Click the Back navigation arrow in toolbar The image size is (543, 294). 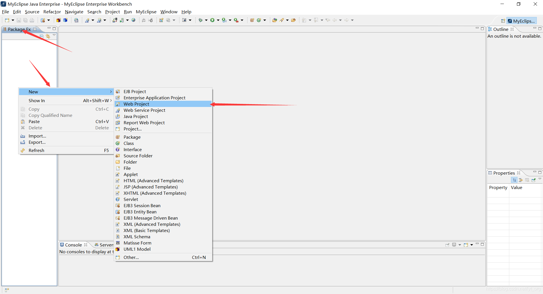pyautogui.click(x=335, y=20)
